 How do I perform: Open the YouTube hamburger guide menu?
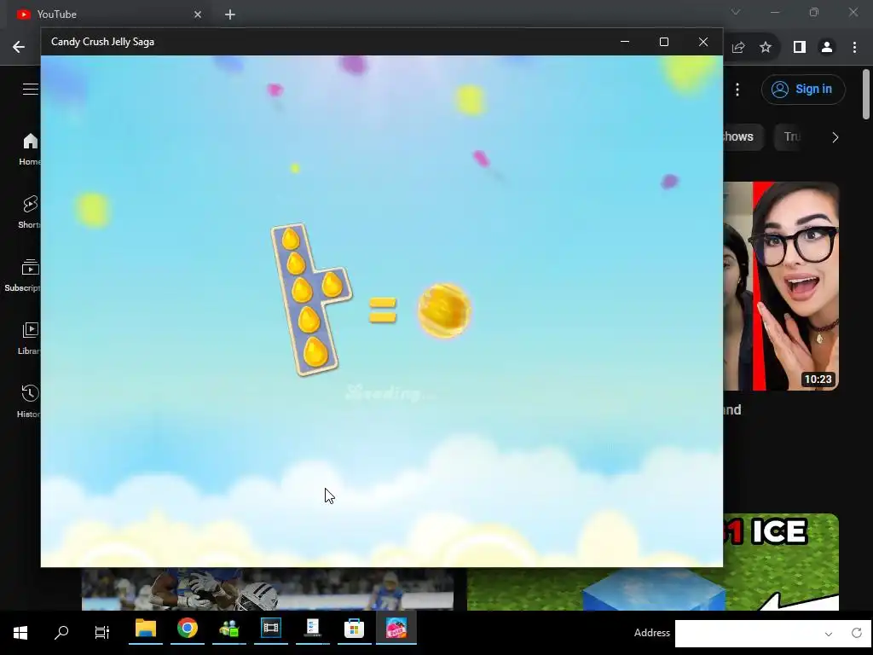[31, 89]
